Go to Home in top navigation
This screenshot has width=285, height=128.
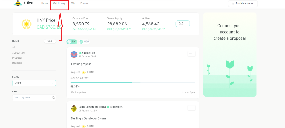click(45, 3)
